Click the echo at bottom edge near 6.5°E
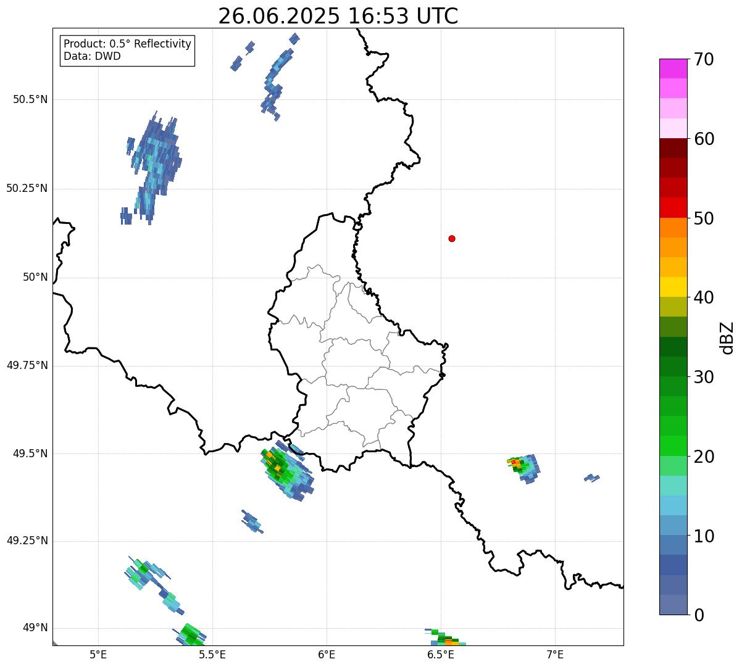Viewport: 742px width, 667px height. (446, 638)
